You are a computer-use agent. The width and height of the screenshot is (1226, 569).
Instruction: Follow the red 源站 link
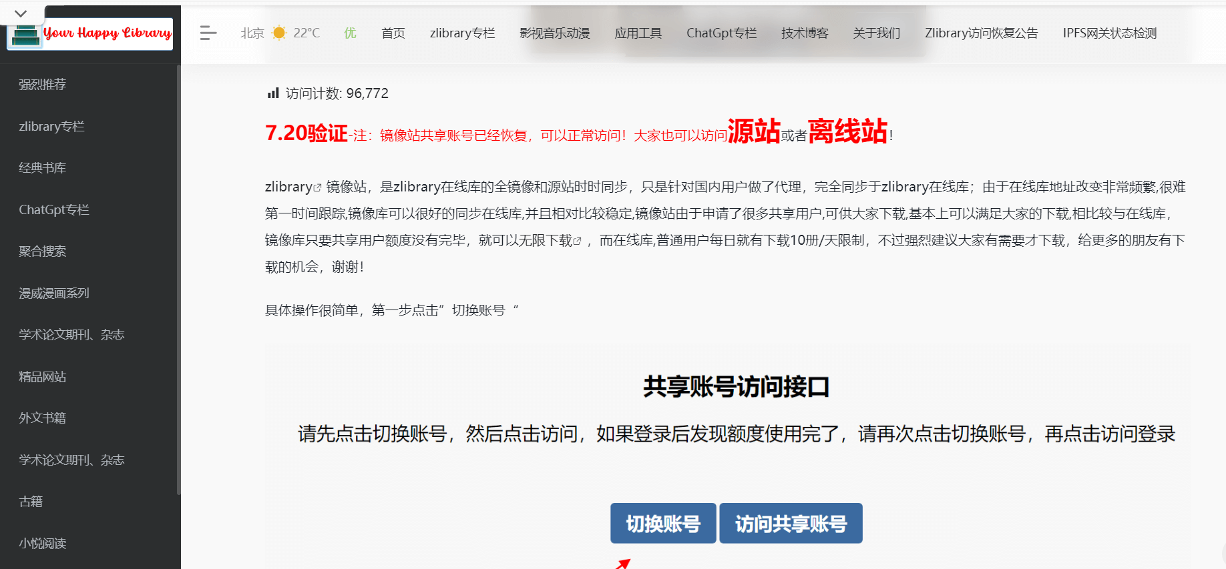tap(753, 131)
